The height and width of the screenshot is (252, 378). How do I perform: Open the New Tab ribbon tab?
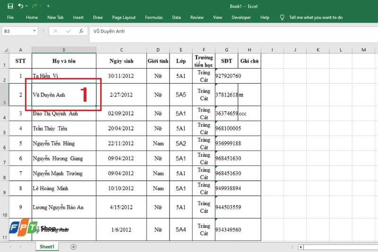click(55, 17)
